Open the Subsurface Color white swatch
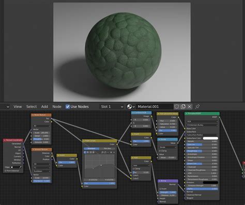Screen dimensions: 245x205 click(210, 138)
